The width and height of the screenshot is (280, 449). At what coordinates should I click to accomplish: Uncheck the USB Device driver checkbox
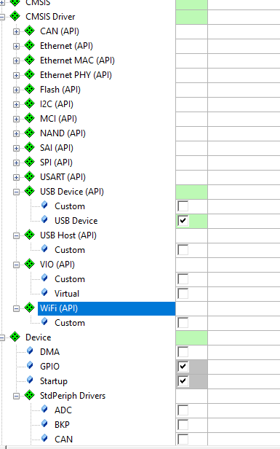[x=183, y=221]
